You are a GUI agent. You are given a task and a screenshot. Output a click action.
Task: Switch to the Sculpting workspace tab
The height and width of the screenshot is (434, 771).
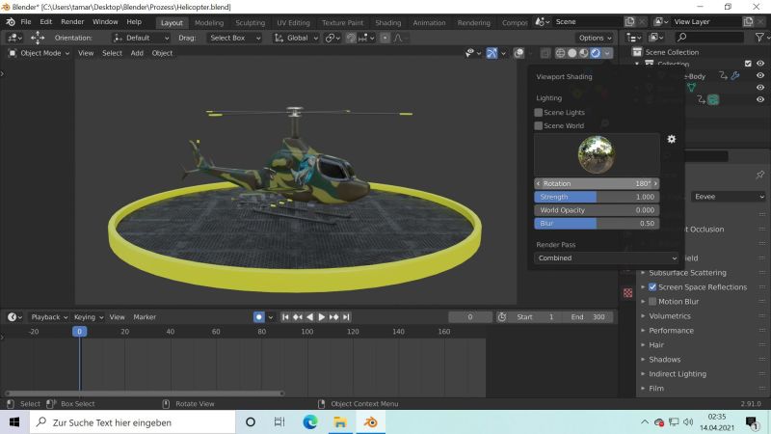pyautogui.click(x=251, y=22)
